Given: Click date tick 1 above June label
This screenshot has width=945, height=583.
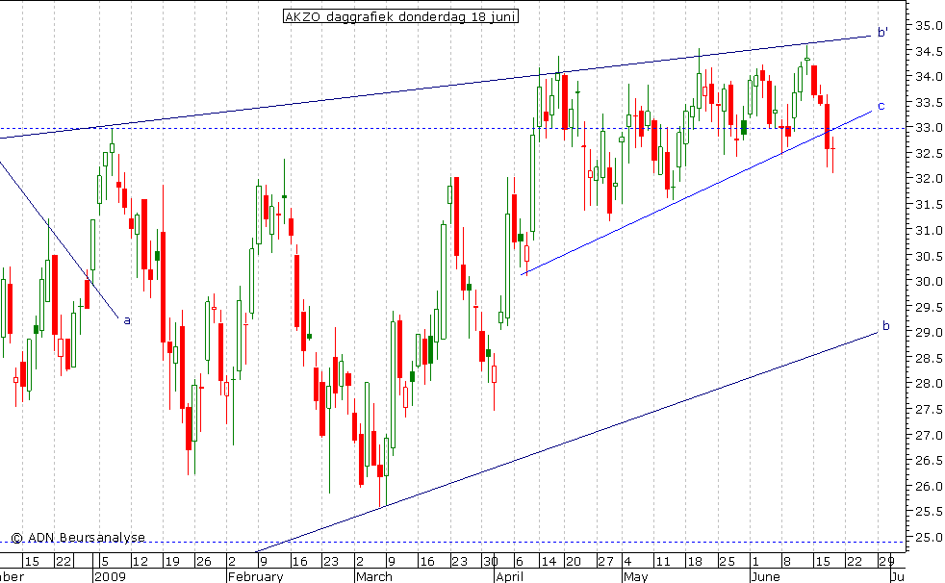Looking at the screenshot, I should pyautogui.click(x=755, y=561).
